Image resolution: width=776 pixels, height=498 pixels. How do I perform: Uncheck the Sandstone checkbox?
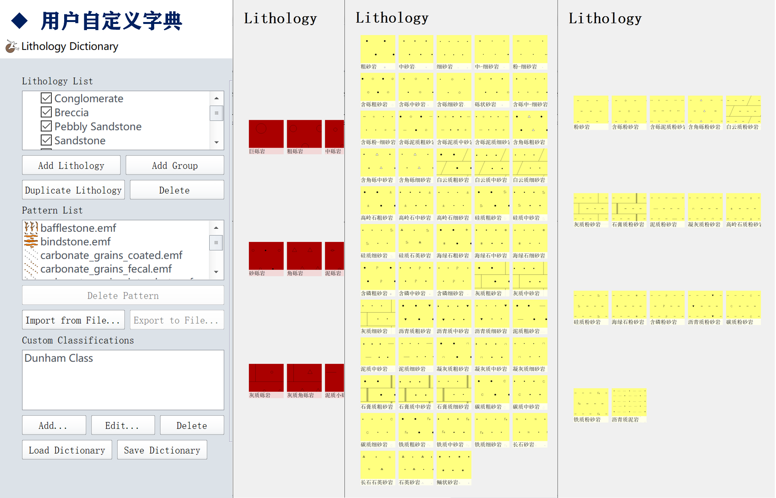coord(46,140)
